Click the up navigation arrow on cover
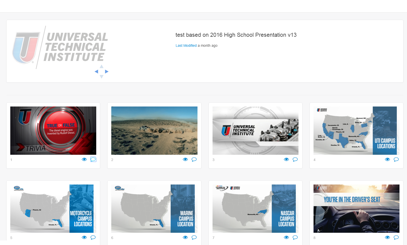The width and height of the screenshot is (407, 245). click(x=101, y=66)
